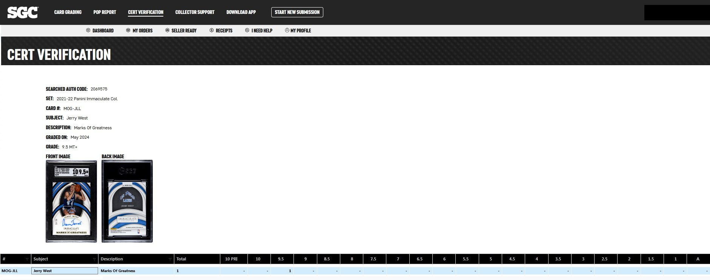Select the Jerry West subject cell
The width and height of the screenshot is (710, 280).
tap(65, 271)
